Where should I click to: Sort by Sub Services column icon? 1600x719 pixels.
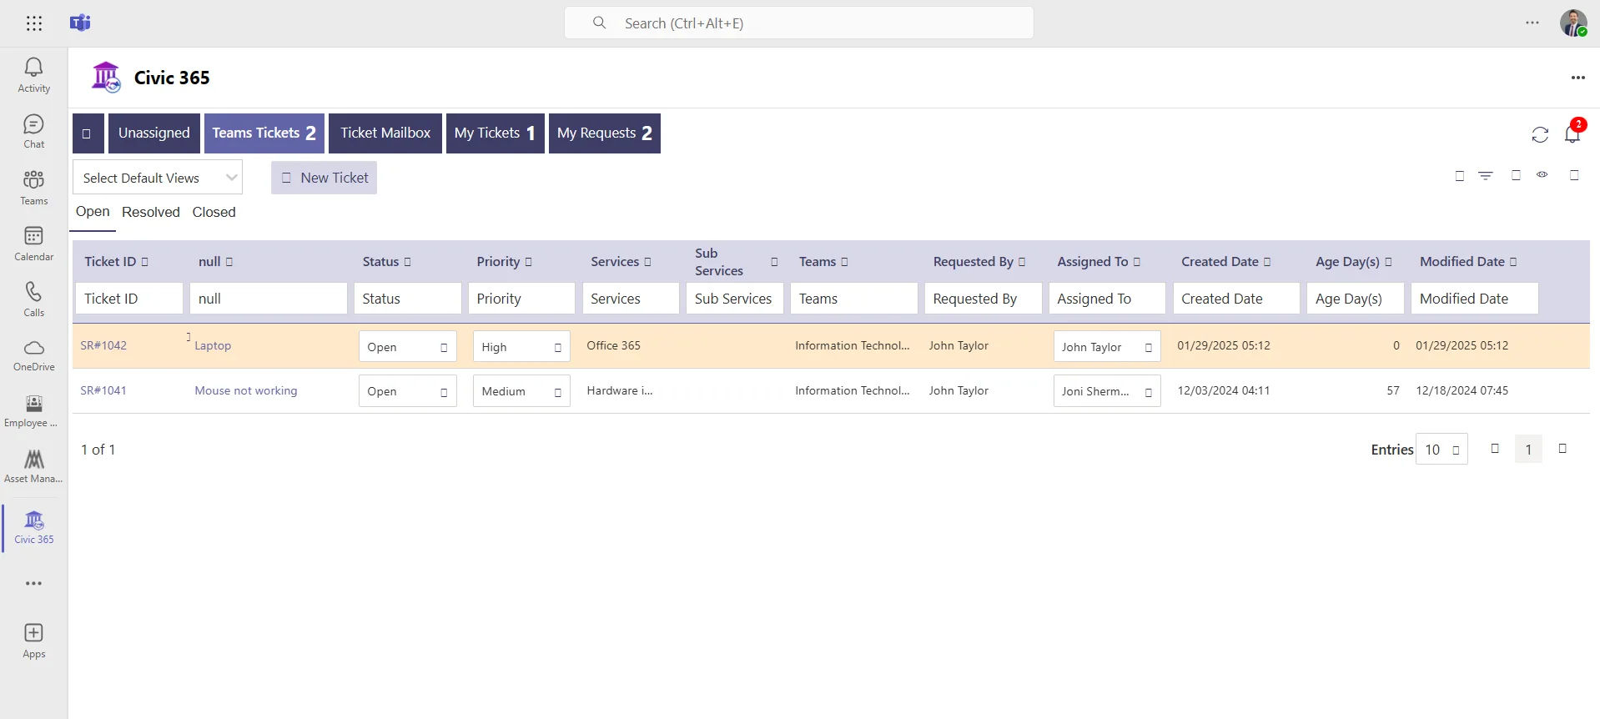(x=774, y=262)
